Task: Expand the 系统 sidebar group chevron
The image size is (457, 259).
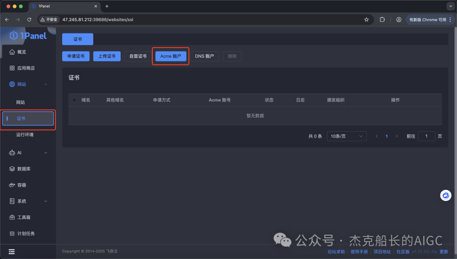Action: coord(45,201)
